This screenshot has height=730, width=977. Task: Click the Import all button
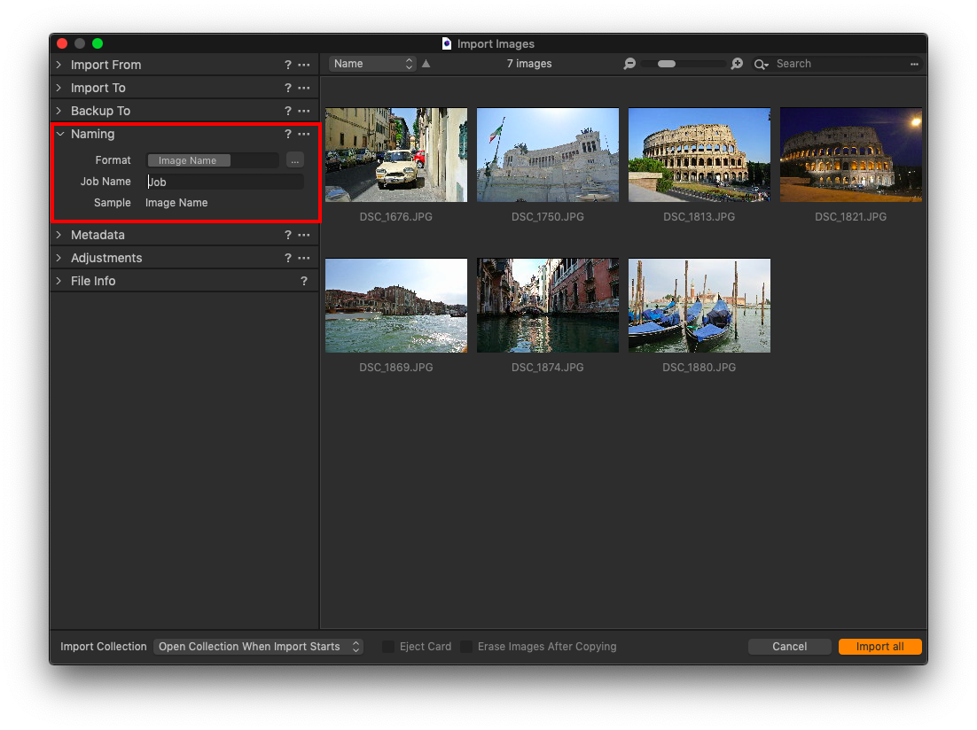879,647
